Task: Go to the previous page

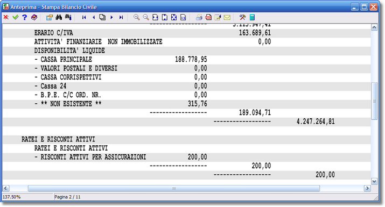Action: coord(94,17)
